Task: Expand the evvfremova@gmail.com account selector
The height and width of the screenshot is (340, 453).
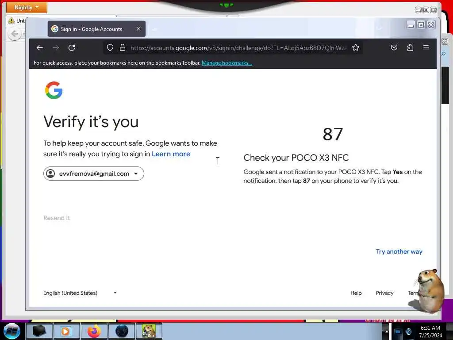Action: pyautogui.click(x=94, y=174)
